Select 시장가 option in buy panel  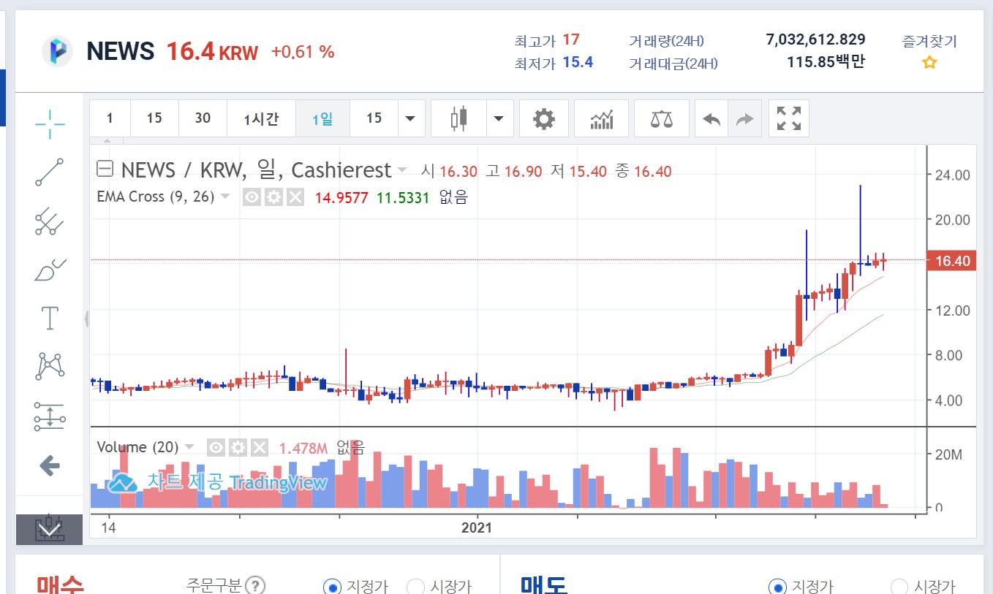point(415,587)
